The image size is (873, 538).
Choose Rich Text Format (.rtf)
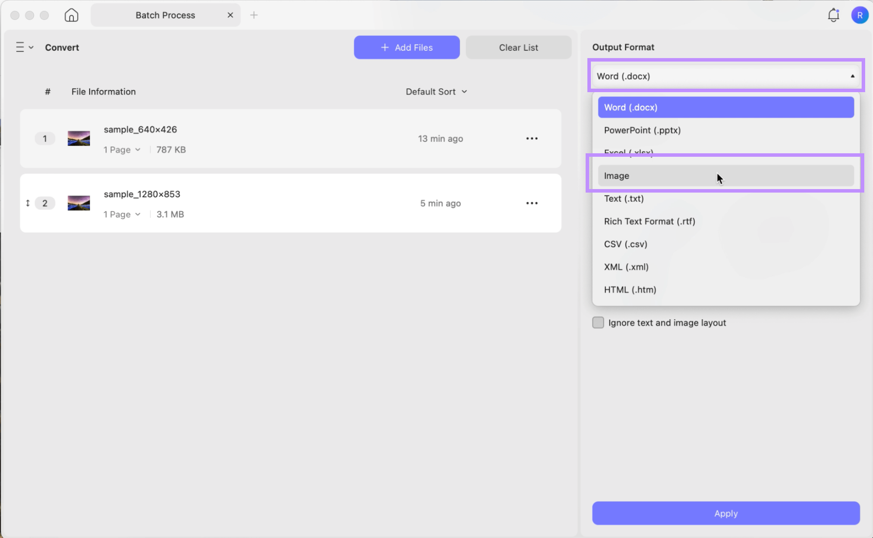pos(726,221)
